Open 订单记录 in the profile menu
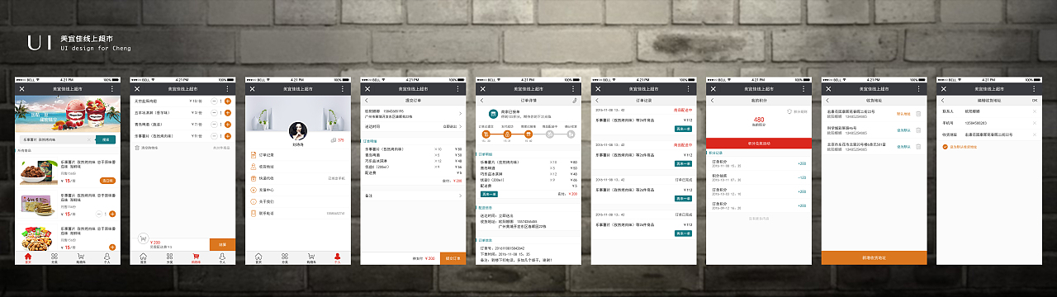This screenshot has height=297, width=1057. [x=298, y=154]
